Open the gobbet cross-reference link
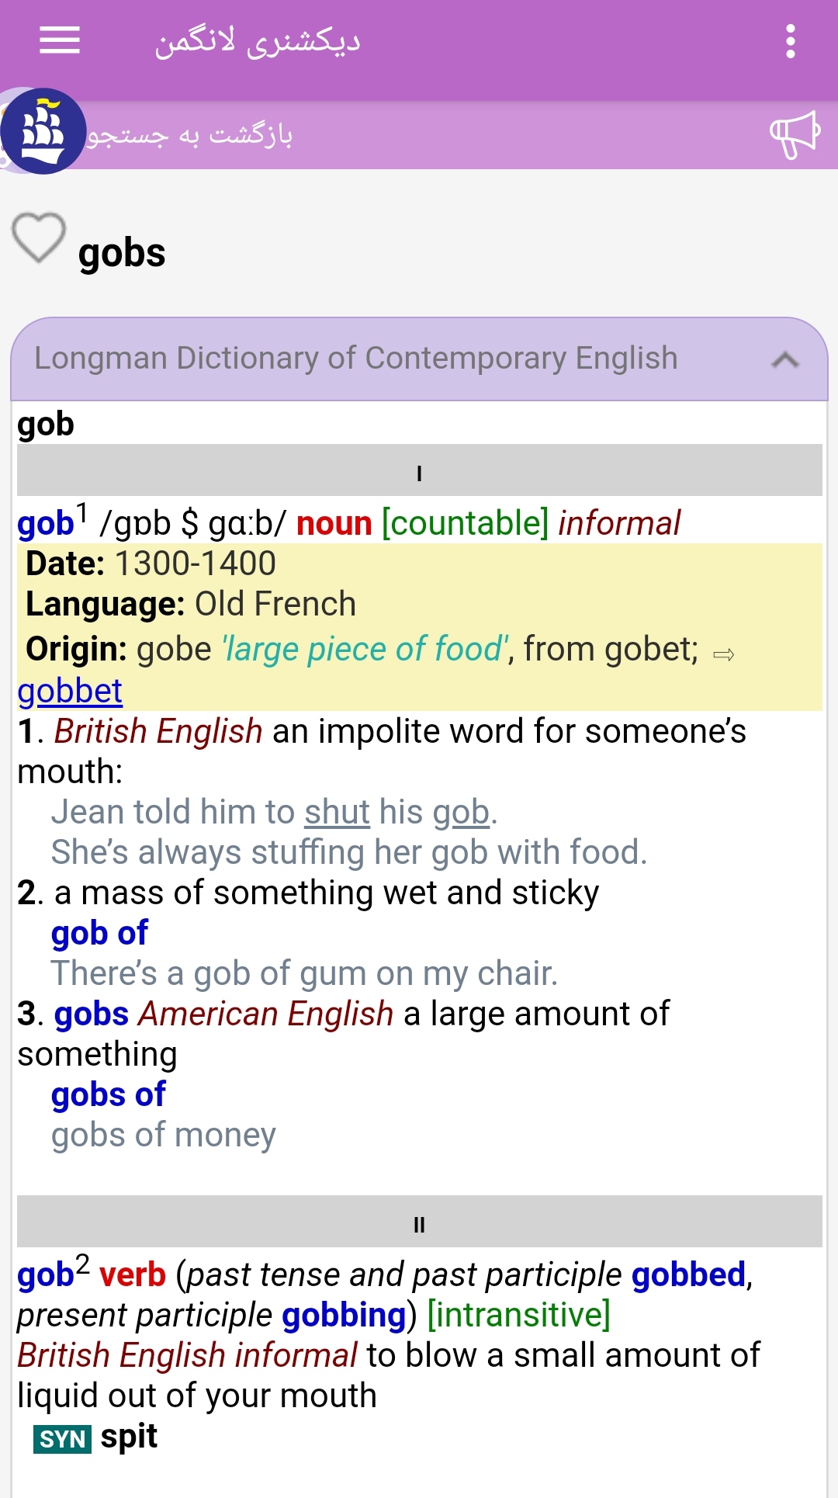This screenshot has width=838, height=1498. pyautogui.click(x=70, y=691)
